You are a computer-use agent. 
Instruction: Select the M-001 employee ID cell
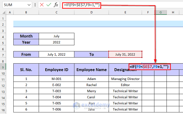pos(56,79)
